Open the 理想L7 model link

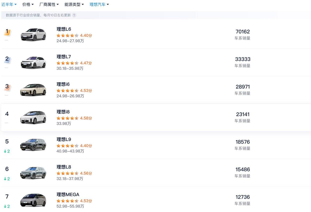(64, 57)
